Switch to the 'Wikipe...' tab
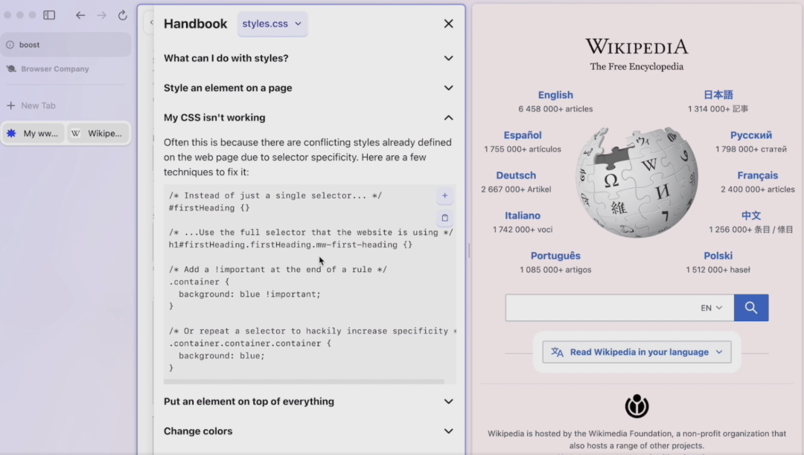Viewport: 804px width, 455px height. point(98,133)
